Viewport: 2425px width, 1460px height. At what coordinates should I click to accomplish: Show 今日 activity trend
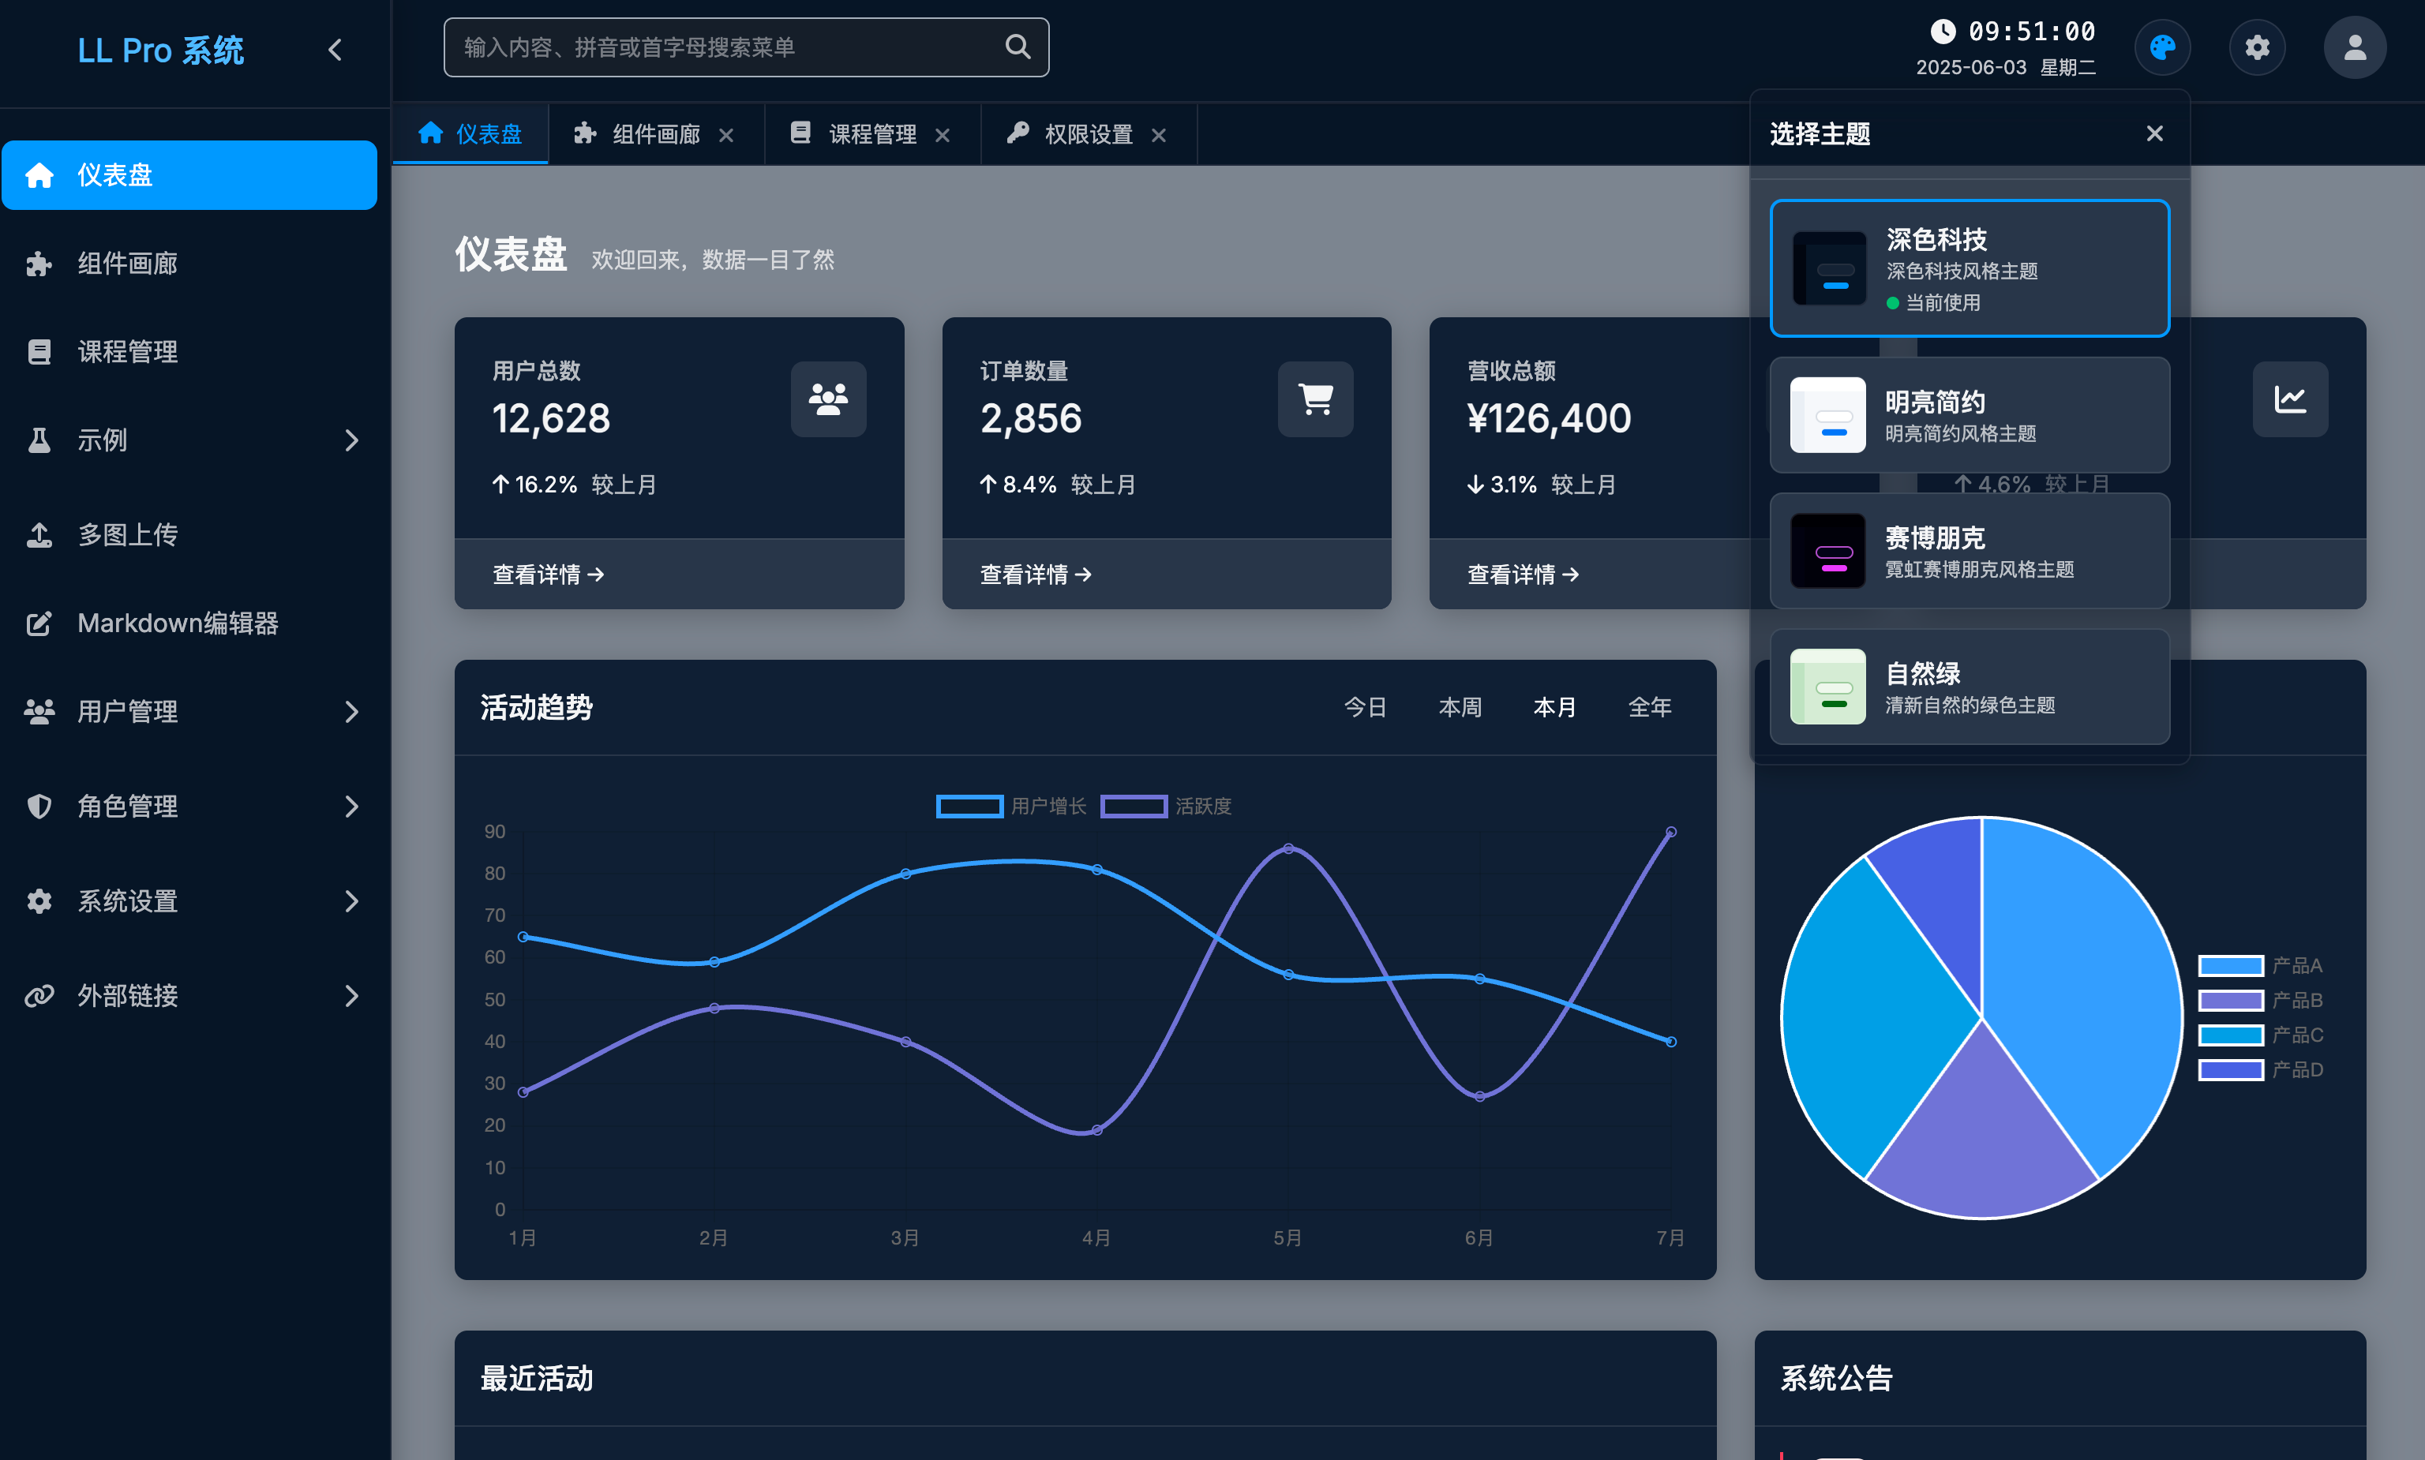[1366, 707]
